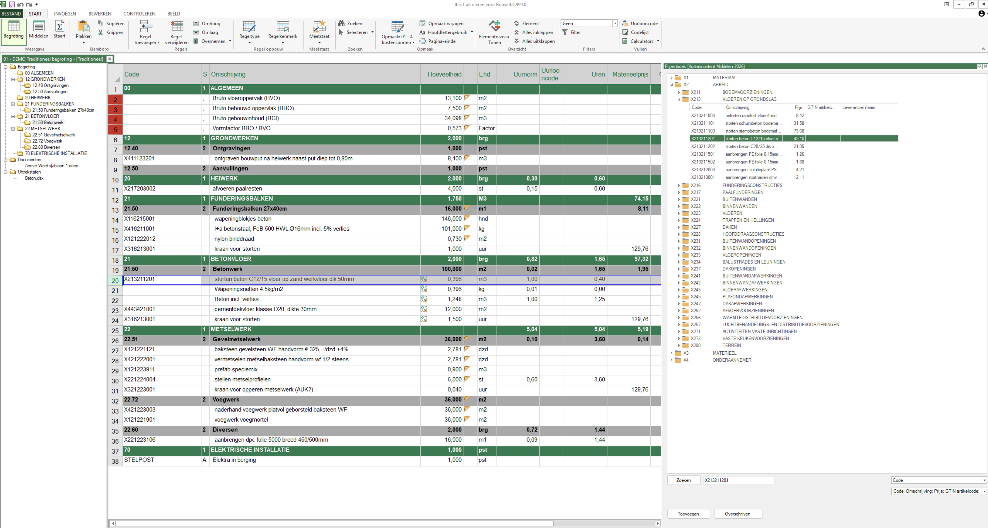Click the Zoeken binoculars icon

[x=341, y=23]
